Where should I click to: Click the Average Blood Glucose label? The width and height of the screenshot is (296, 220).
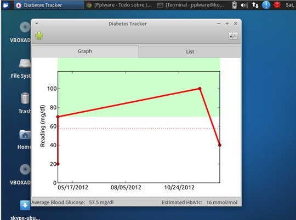pos(58,202)
